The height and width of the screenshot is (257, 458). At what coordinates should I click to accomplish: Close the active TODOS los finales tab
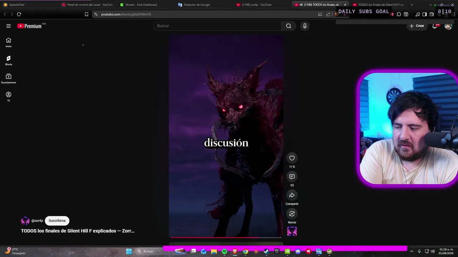(x=345, y=5)
